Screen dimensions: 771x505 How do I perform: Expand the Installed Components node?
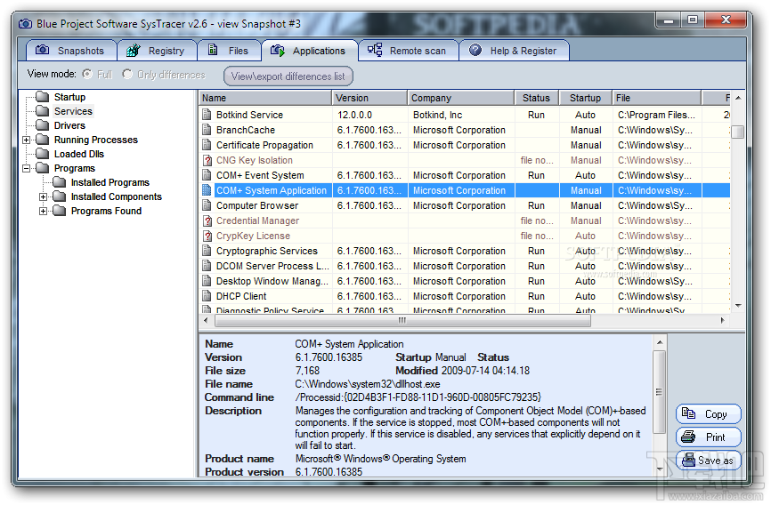(x=43, y=196)
